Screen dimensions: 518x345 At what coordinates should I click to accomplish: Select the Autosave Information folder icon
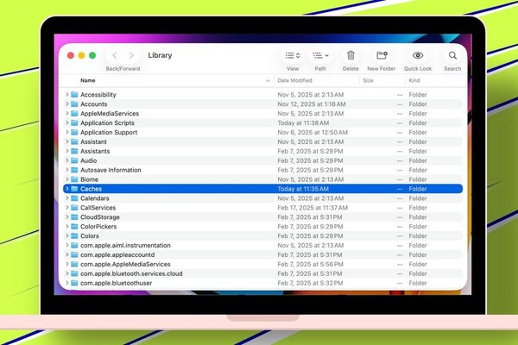point(74,170)
